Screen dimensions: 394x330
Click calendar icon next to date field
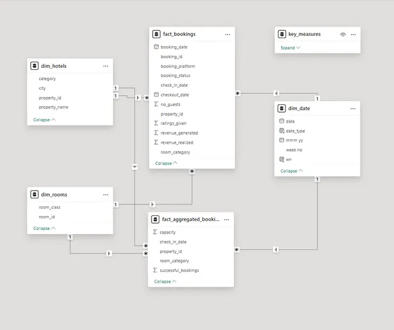[x=282, y=121]
